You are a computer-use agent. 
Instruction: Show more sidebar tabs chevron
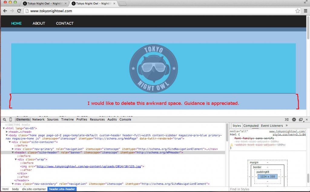287,125
